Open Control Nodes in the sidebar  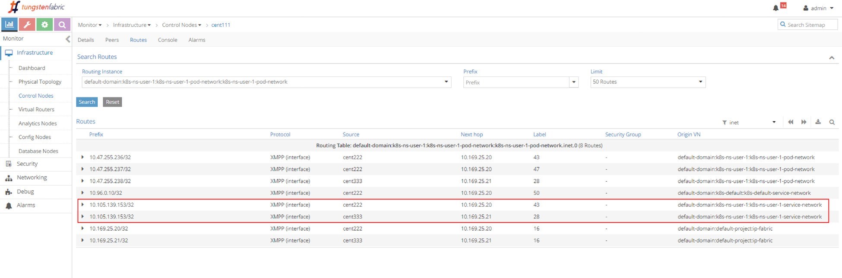click(36, 96)
